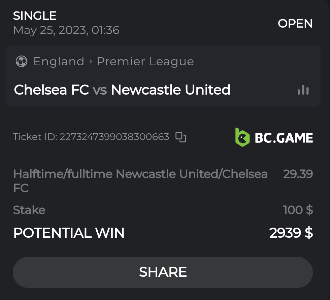The height and width of the screenshot is (300, 330).
Task: Click the BC.GAME brand name text
Action: click(284, 138)
